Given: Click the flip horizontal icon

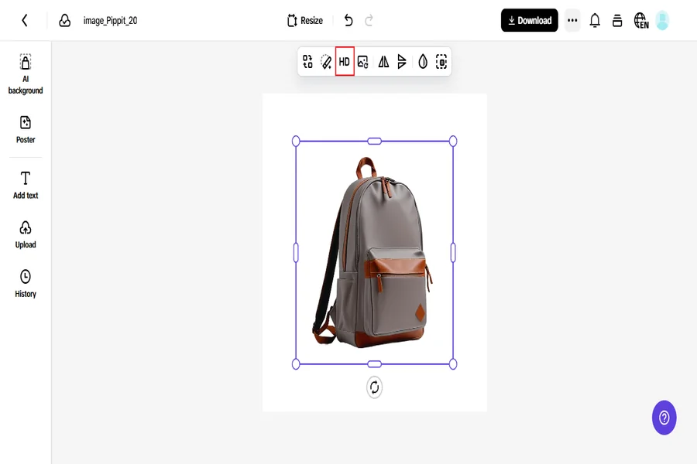Looking at the screenshot, I should coord(383,62).
